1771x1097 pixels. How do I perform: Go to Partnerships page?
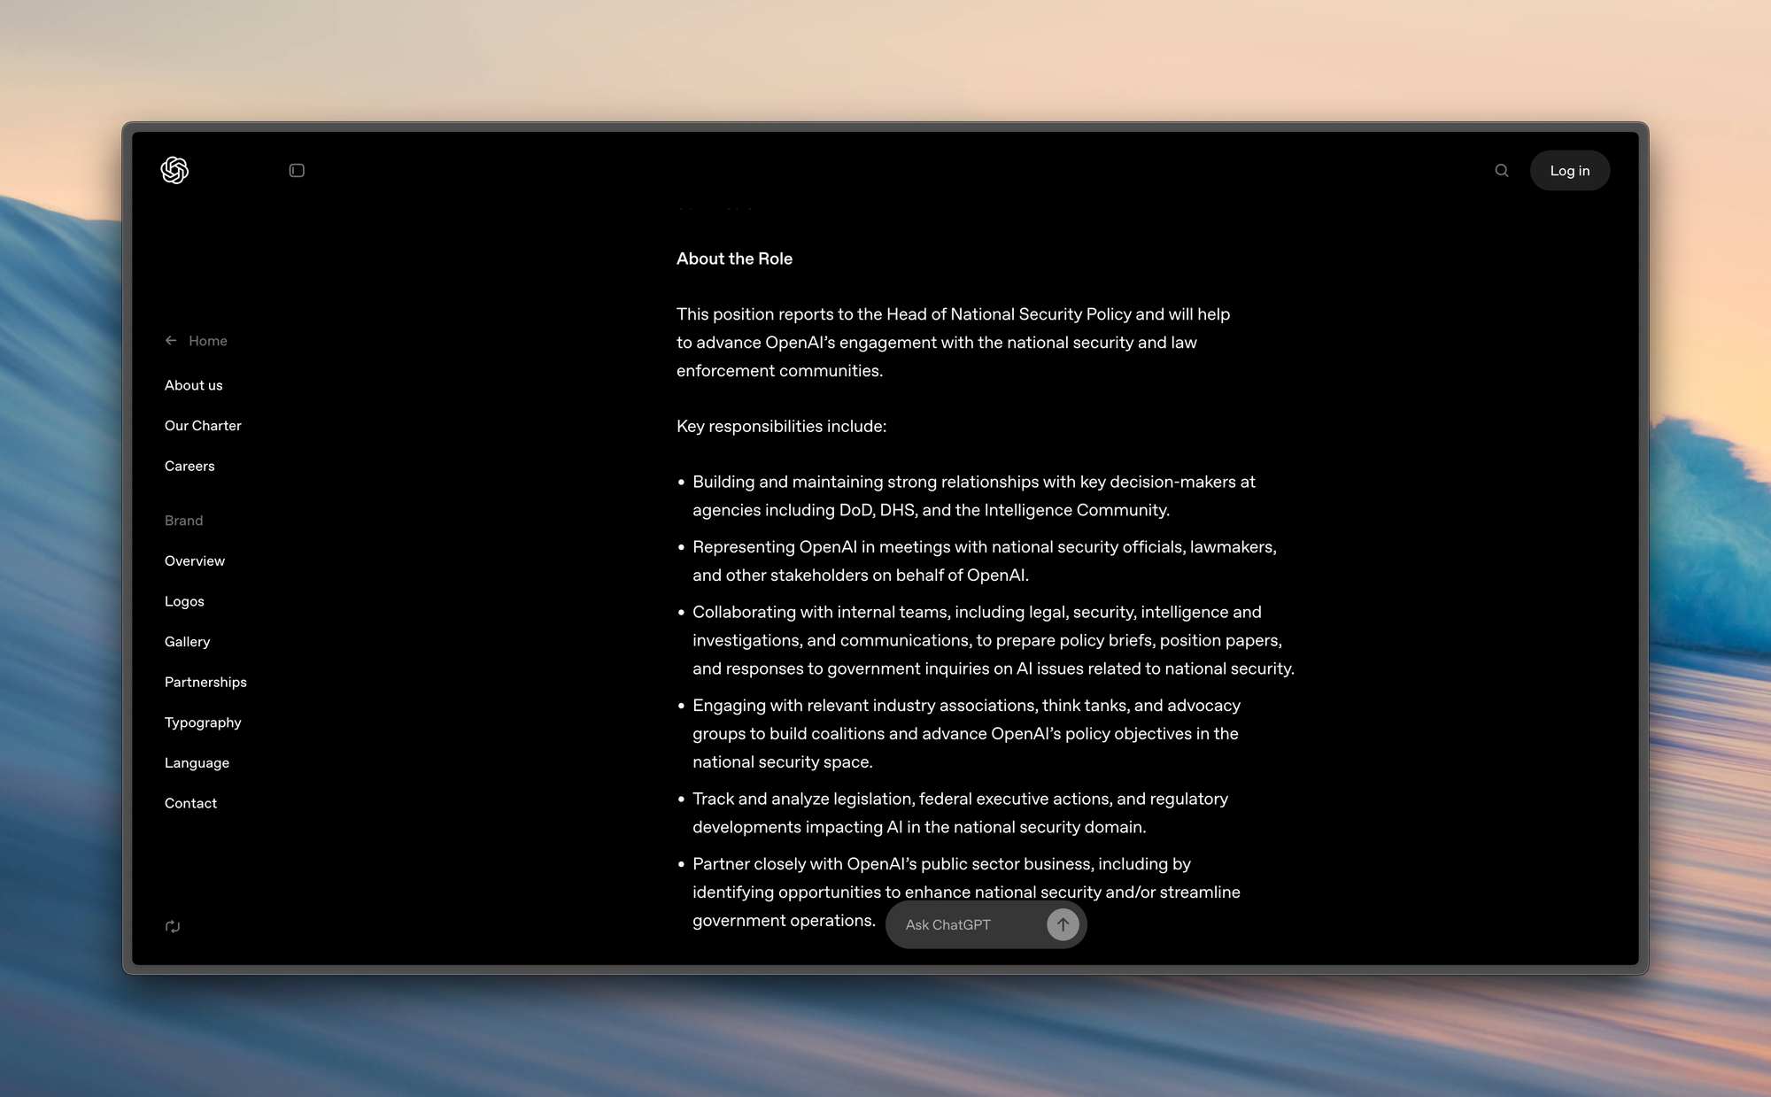click(205, 682)
